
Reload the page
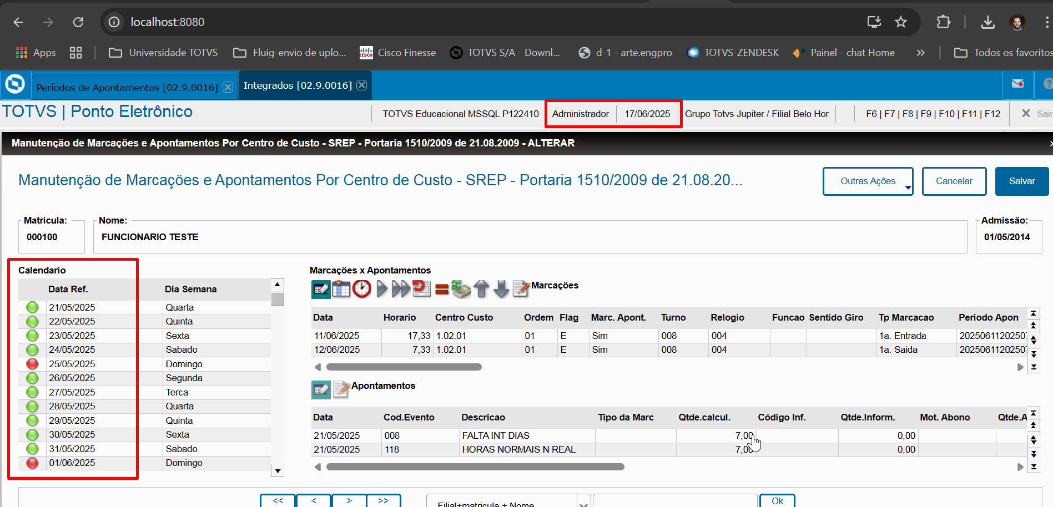(x=78, y=22)
